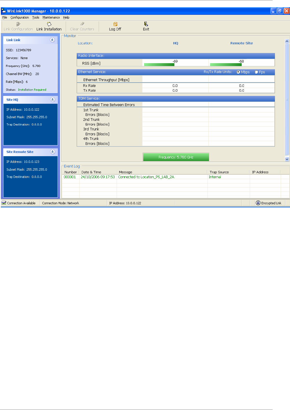
Task: Close the WinLink1000 Manager window
Action: (287, 11)
